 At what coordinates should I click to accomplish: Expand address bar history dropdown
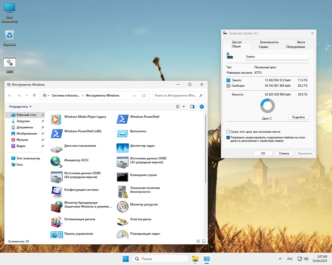(x=134, y=95)
